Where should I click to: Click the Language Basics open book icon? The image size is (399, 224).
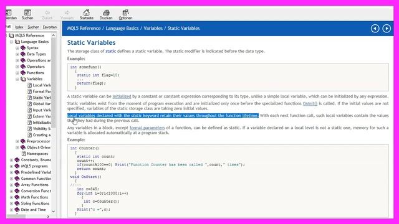pyautogui.click(x=17, y=42)
